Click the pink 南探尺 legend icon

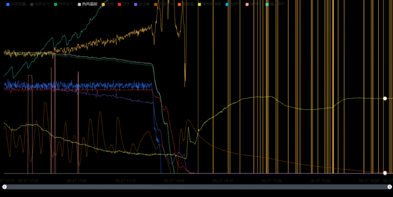(247, 4)
